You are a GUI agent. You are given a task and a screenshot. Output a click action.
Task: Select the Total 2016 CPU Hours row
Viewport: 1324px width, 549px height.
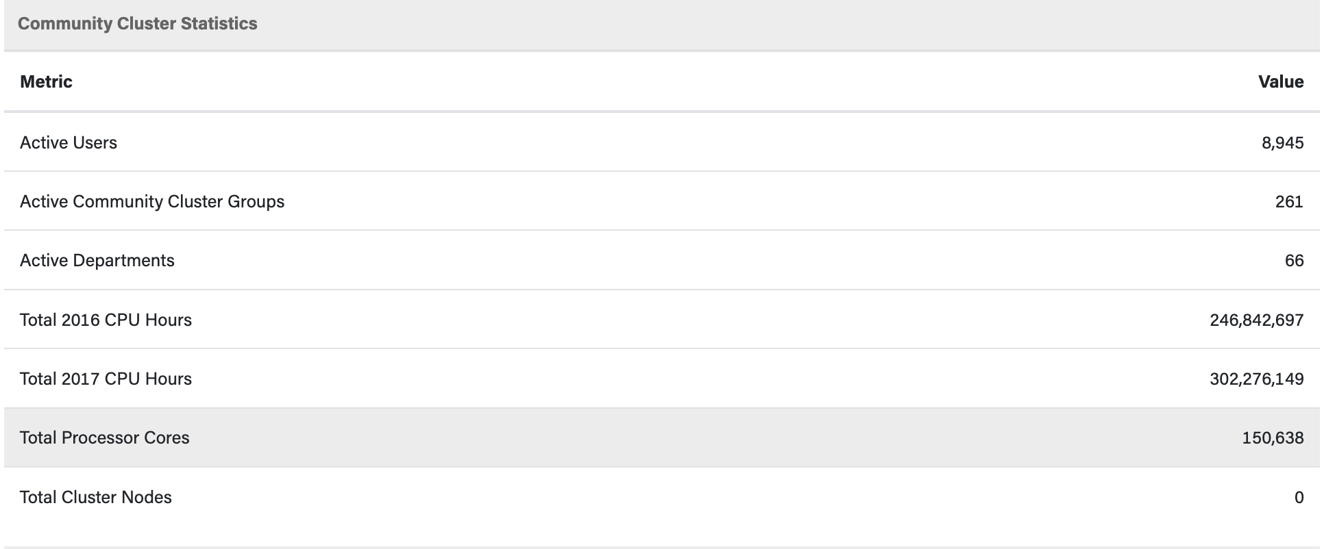pyautogui.click(x=662, y=320)
